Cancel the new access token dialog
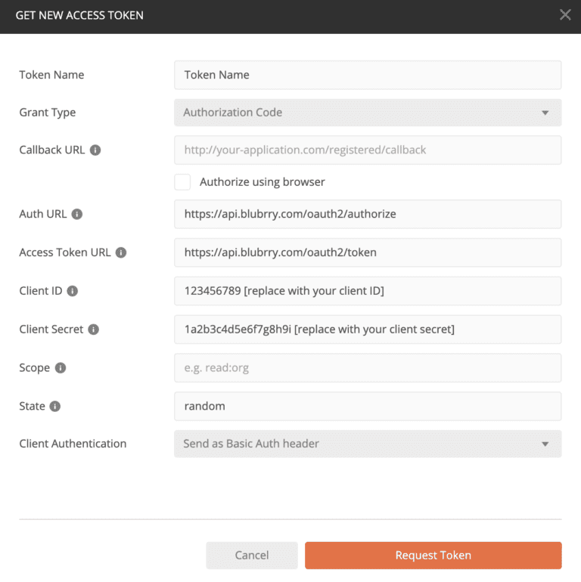This screenshot has height=582, width=581. point(252,556)
